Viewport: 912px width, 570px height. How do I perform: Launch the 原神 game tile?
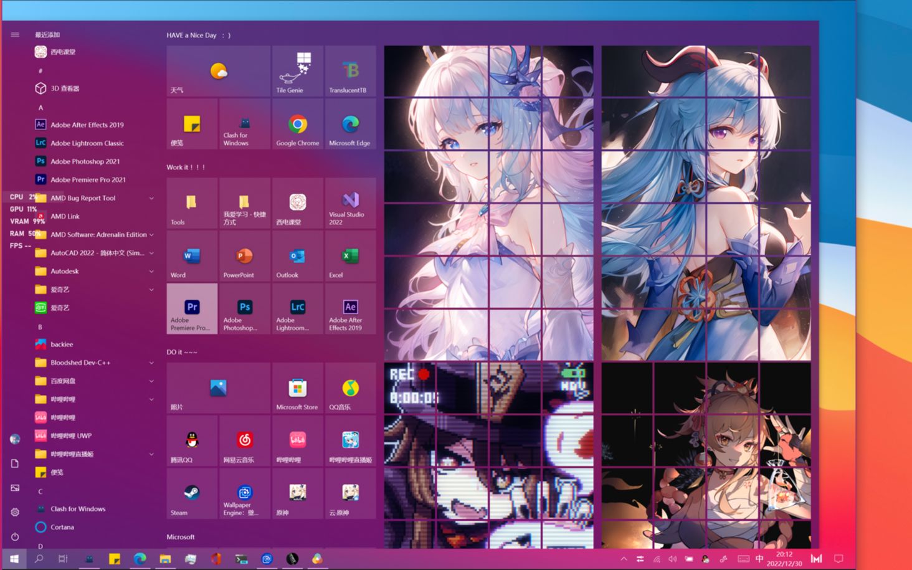tap(298, 493)
